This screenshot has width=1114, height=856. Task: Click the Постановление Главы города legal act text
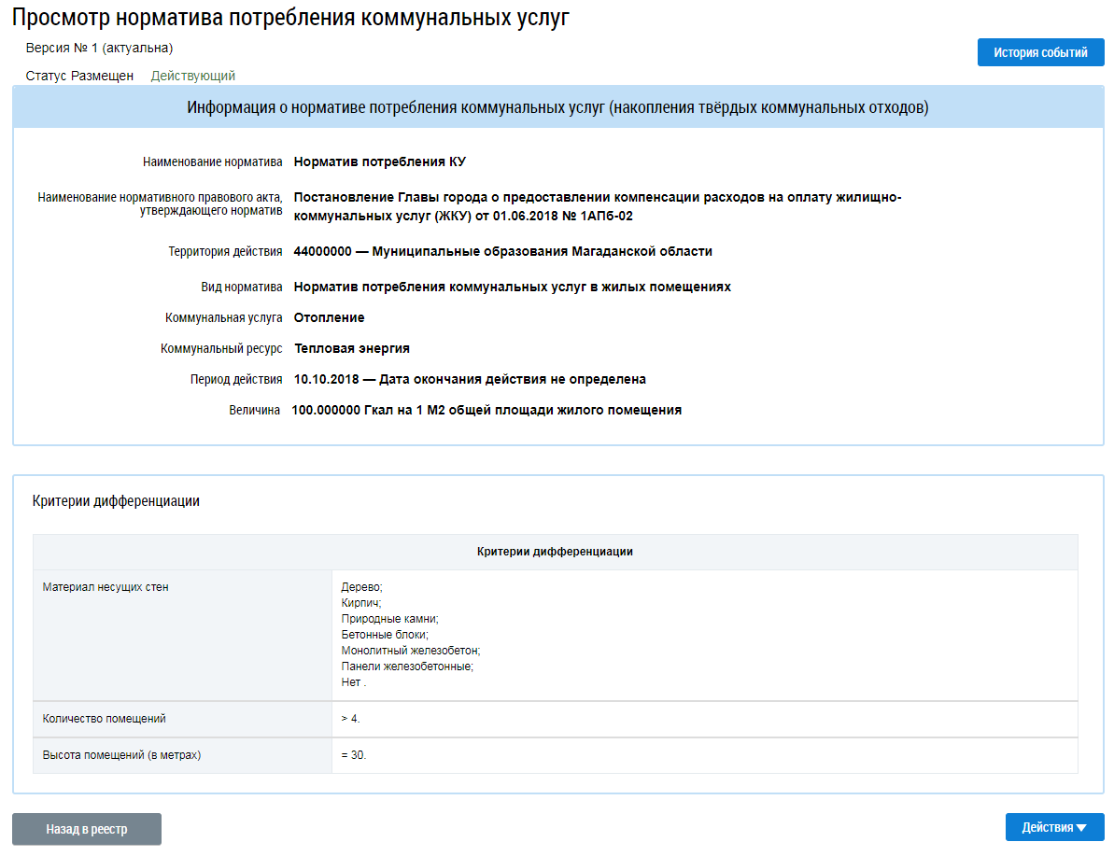tap(597, 206)
